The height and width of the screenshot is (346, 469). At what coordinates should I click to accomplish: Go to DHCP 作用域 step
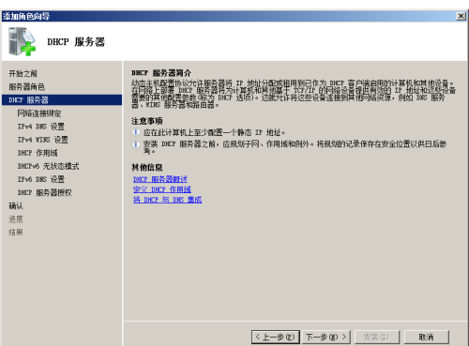(38, 153)
